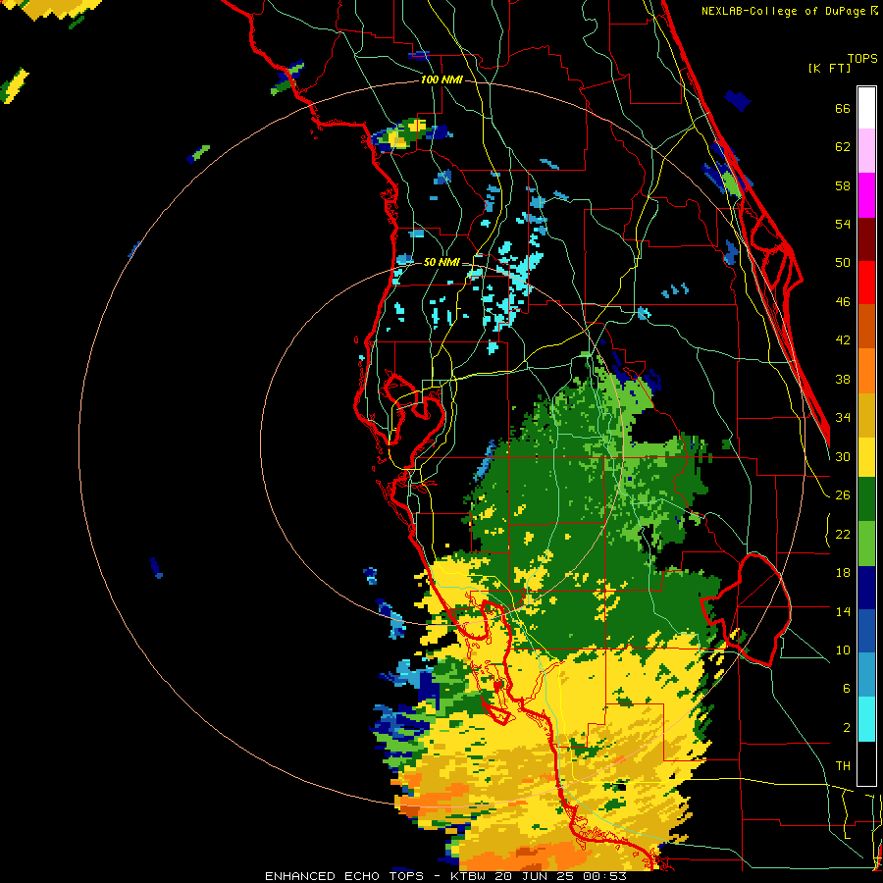Click the light pink legend swatch
The width and height of the screenshot is (883, 883).
coord(866,150)
